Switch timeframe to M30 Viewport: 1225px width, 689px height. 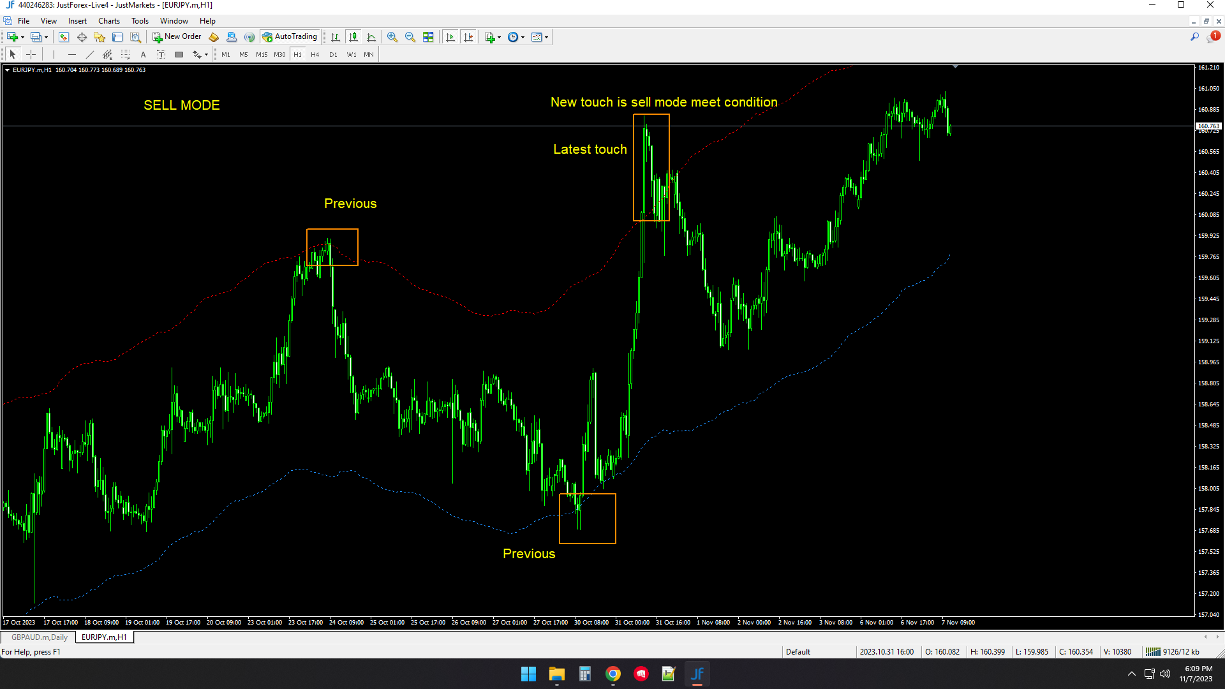pos(279,55)
